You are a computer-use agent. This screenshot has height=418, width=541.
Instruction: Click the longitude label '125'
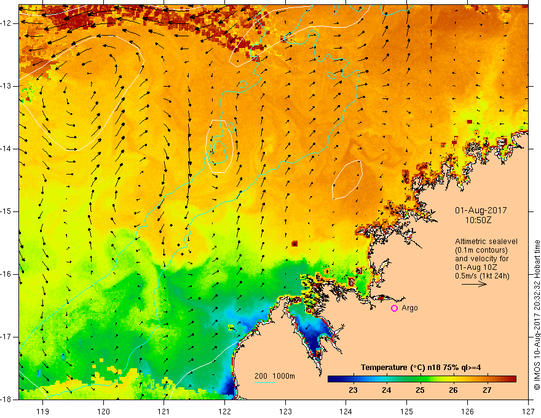coord(407,411)
